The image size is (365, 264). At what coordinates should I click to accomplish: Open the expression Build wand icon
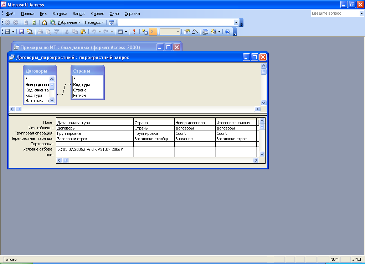tap(195, 32)
